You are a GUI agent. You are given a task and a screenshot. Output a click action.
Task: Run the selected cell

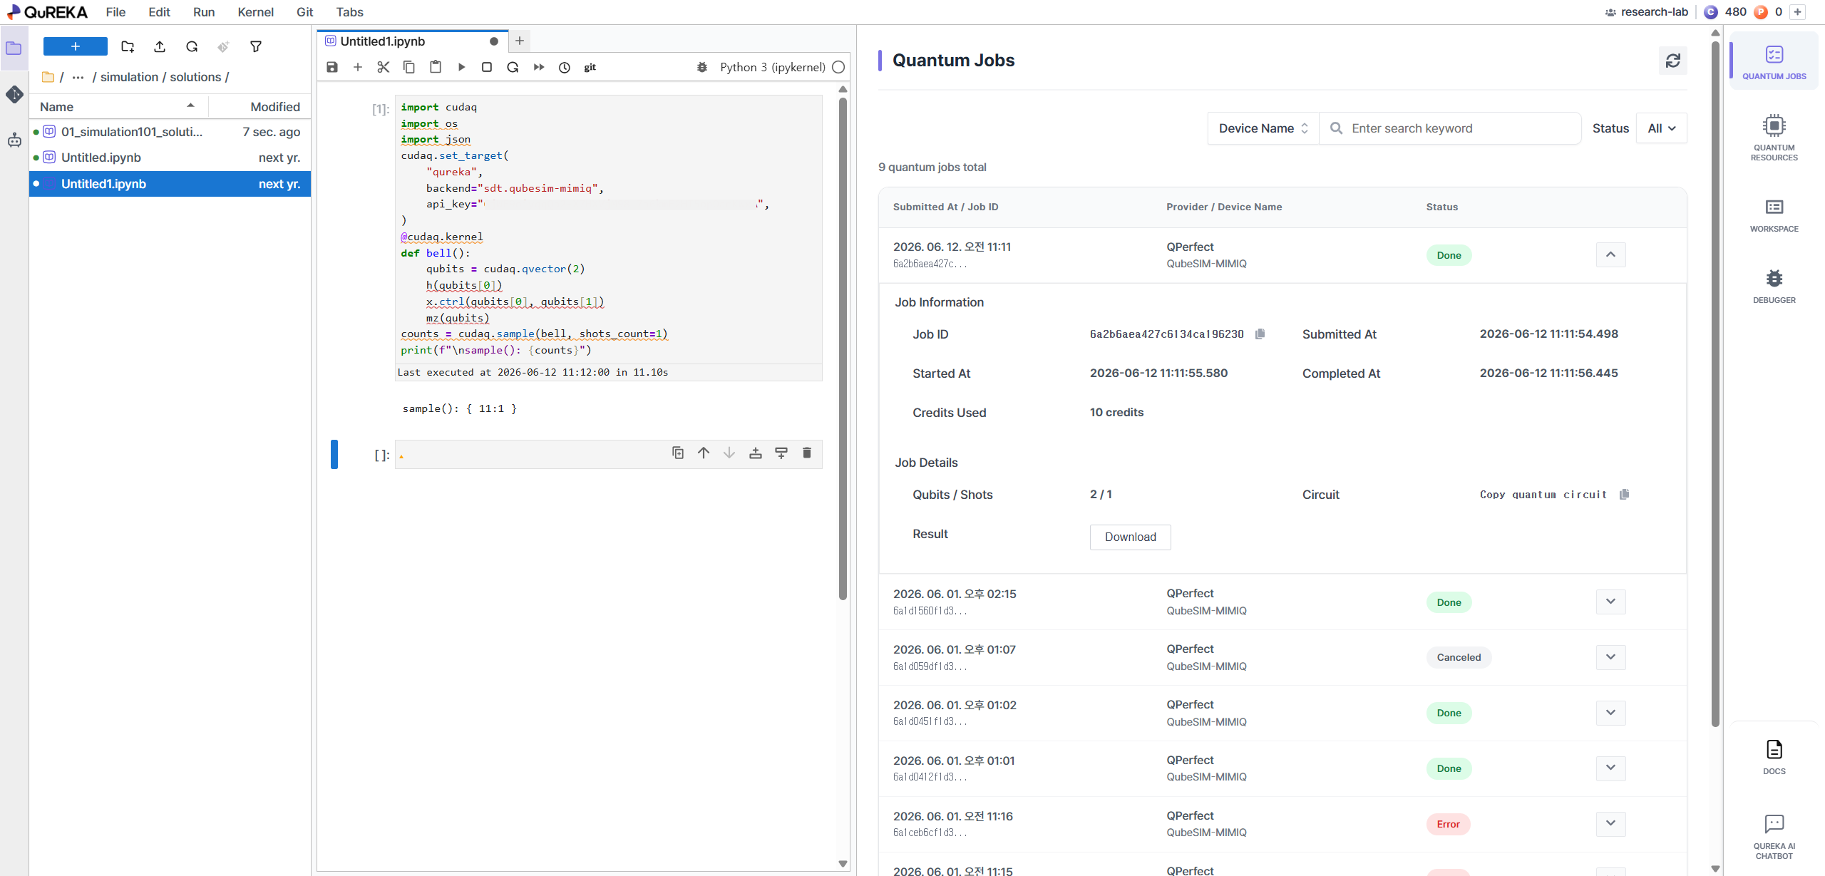click(x=461, y=67)
